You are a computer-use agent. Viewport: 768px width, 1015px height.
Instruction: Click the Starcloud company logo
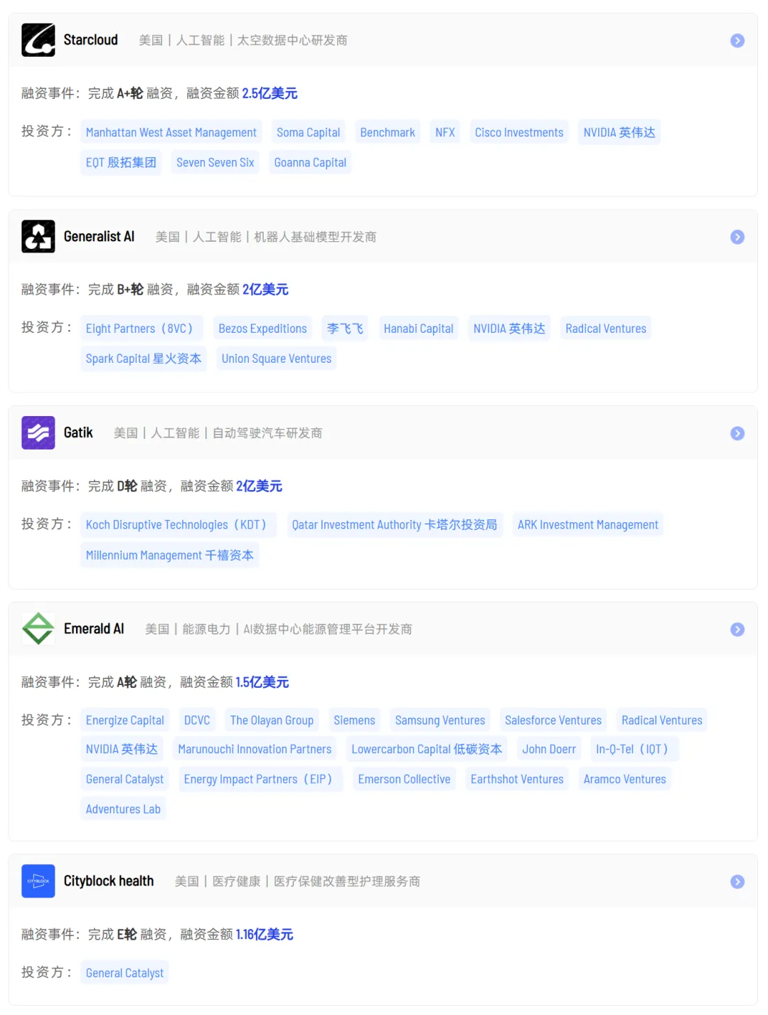38,40
